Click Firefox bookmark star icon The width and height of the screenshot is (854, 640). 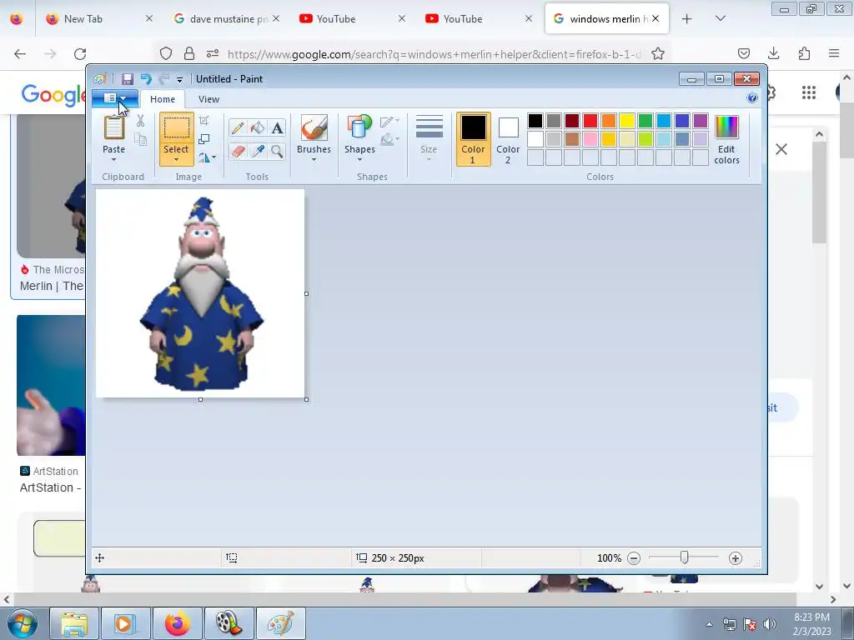[658, 54]
